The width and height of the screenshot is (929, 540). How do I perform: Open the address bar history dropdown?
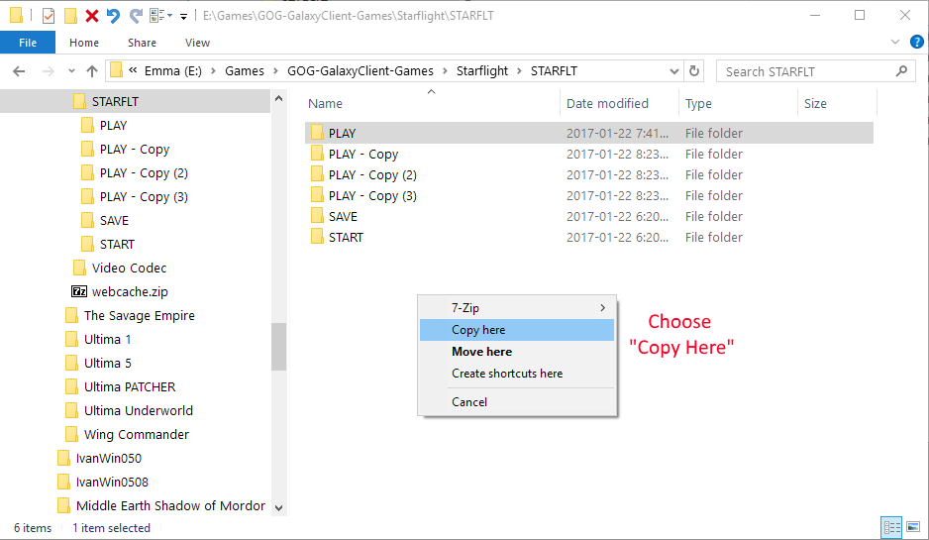click(x=674, y=71)
